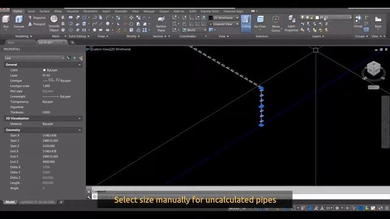Viewport: 390px width, 219px height.
Task: Open the World coordinate system dropdown
Action: tap(194, 30)
